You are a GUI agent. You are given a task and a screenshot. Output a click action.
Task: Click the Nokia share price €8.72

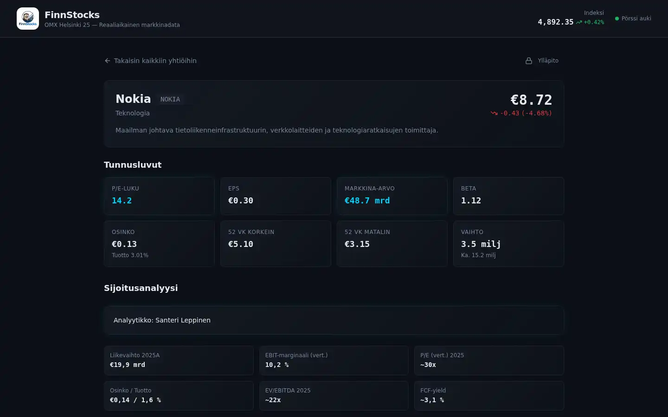tap(531, 100)
